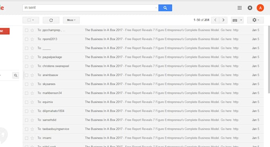Click the vertical scrollbar of mail list

click(x=269, y=60)
